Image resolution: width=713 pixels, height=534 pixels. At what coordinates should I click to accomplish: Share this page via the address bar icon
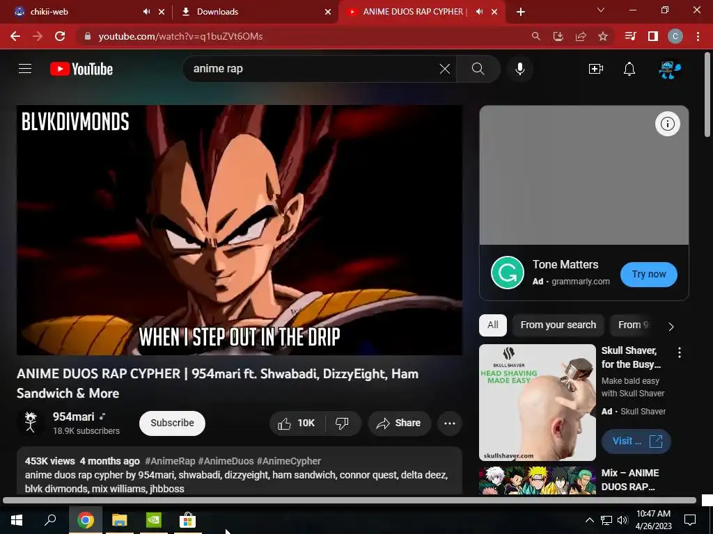(x=581, y=36)
